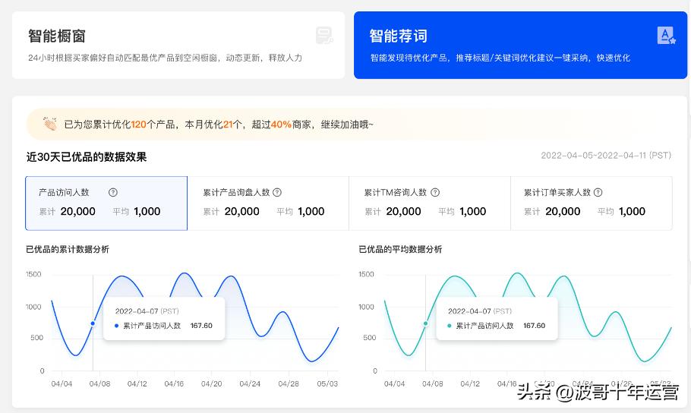
Task: Click the 智能橱窗 card icon
Action: [x=324, y=35]
